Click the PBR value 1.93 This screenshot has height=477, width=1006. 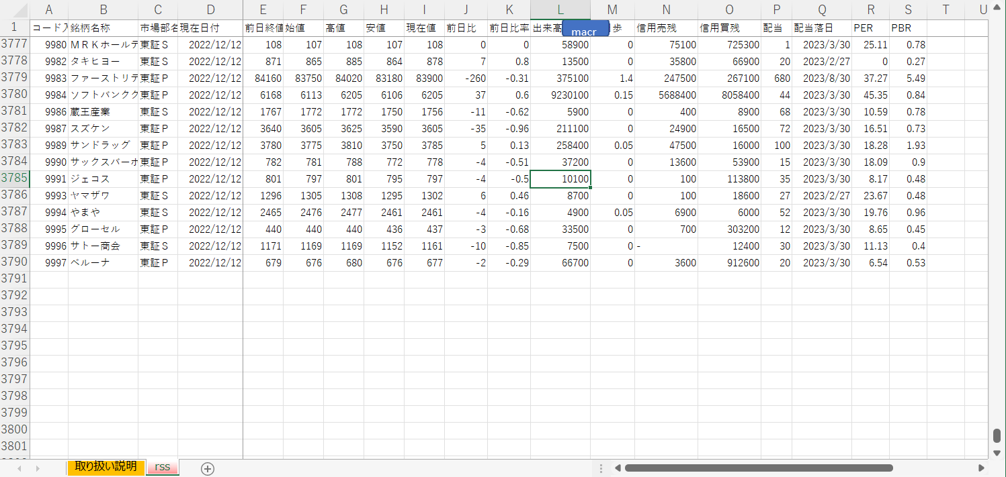point(908,146)
